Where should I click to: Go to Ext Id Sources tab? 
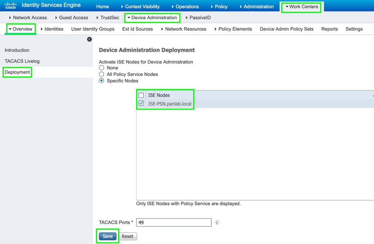click(x=138, y=29)
